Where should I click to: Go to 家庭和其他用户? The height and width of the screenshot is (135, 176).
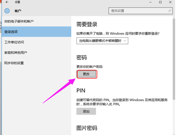[x=16, y=53]
